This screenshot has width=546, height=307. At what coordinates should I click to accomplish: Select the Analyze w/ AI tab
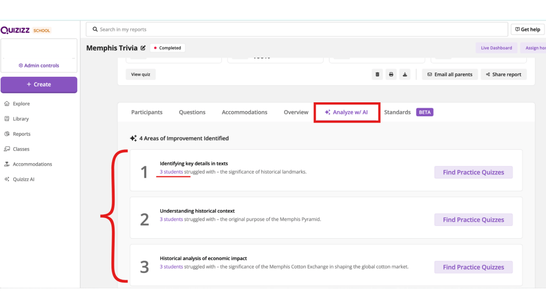(347, 112)
